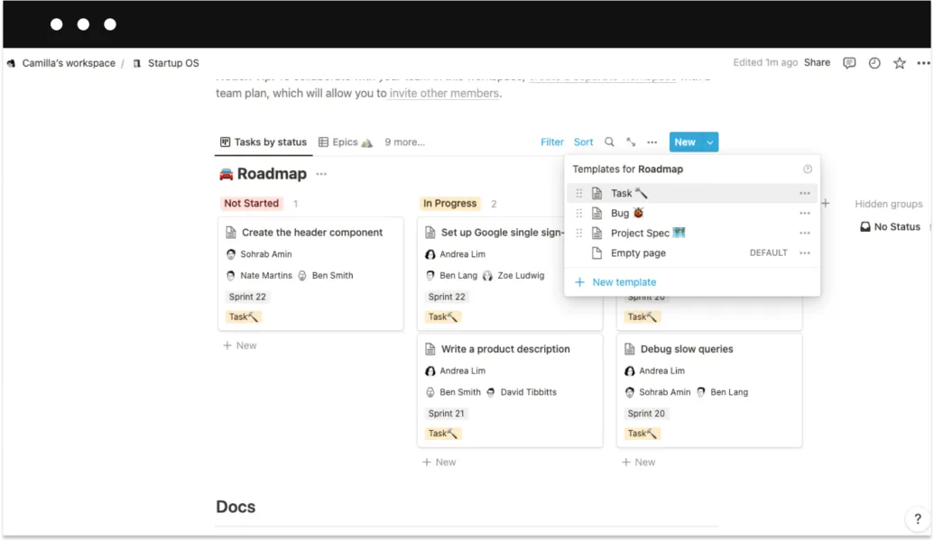Click Zoe Ludwig on Google sign-on card
This screenshot has height=541, width=934.
tap(513, 276)
